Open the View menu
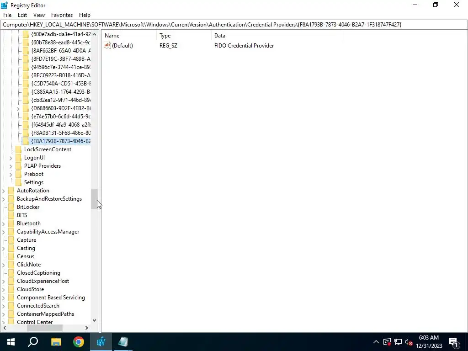The image size is (468, 351). click(x=39, y=15)
